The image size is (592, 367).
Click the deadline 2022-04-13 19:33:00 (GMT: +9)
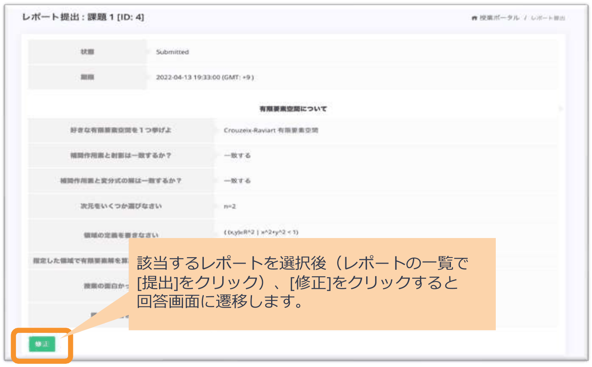[205, 77]
